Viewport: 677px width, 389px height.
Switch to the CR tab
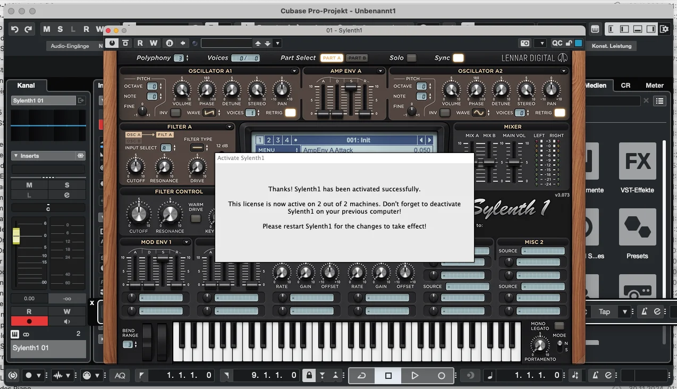pyautogui.click(x=625, y=86)
